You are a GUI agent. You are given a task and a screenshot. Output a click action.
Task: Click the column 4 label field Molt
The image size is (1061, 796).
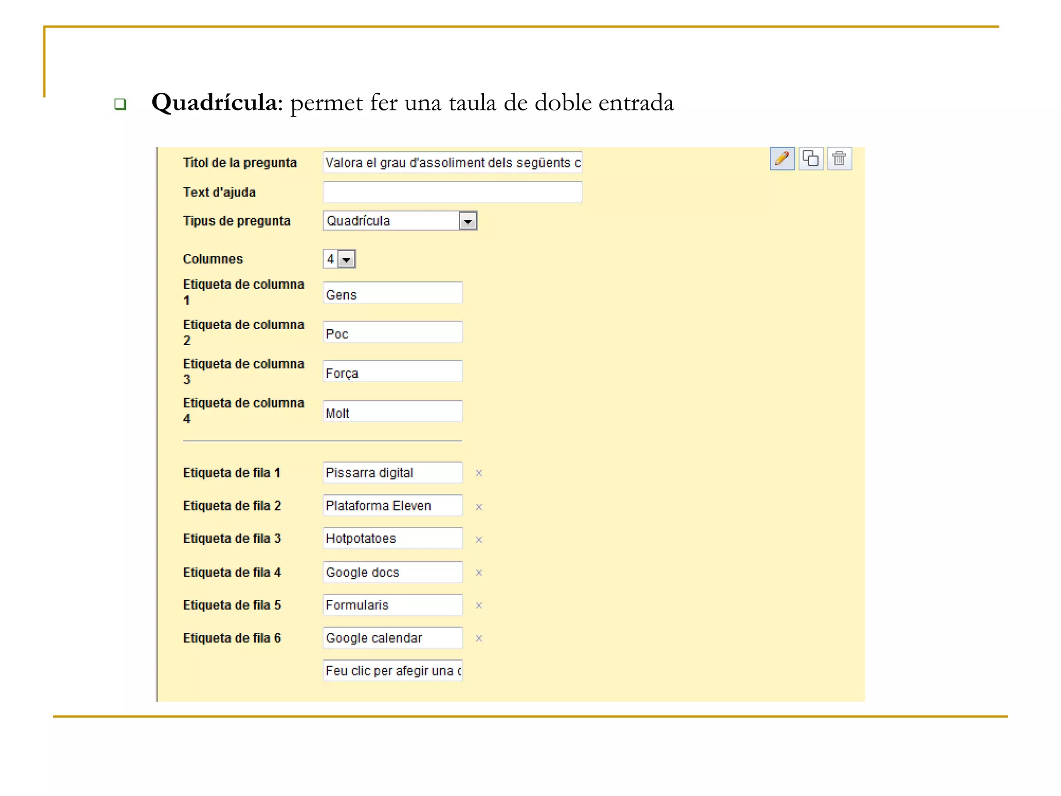pos(392,412)
